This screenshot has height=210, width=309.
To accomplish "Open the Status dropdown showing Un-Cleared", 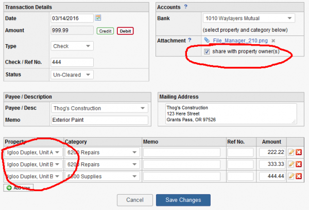I will [73, 75].
